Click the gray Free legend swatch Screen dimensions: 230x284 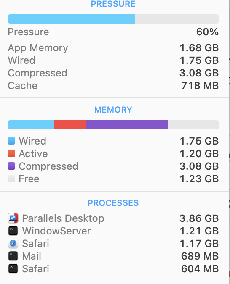[x=11, y=179]
